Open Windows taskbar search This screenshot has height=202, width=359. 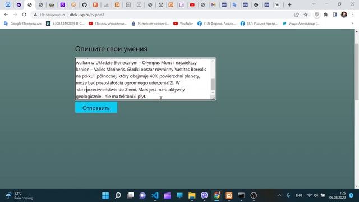point(118,195)
